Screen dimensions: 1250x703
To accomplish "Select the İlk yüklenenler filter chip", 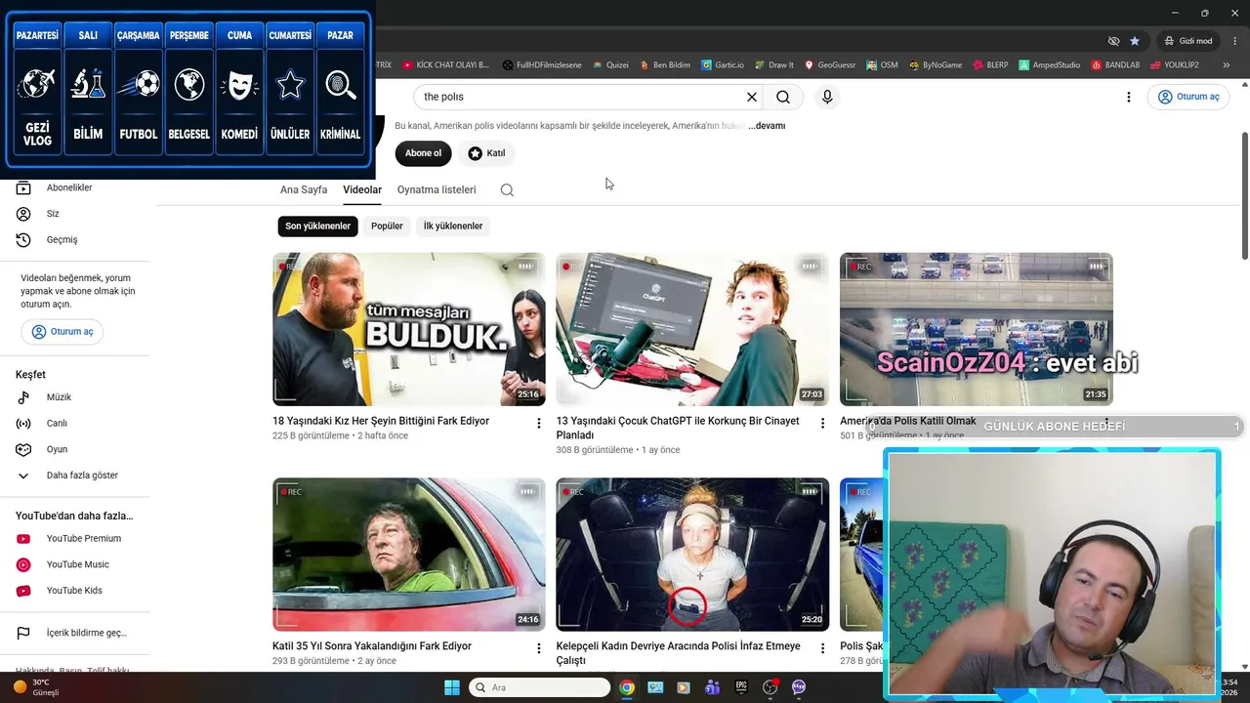I will (452, 227).
